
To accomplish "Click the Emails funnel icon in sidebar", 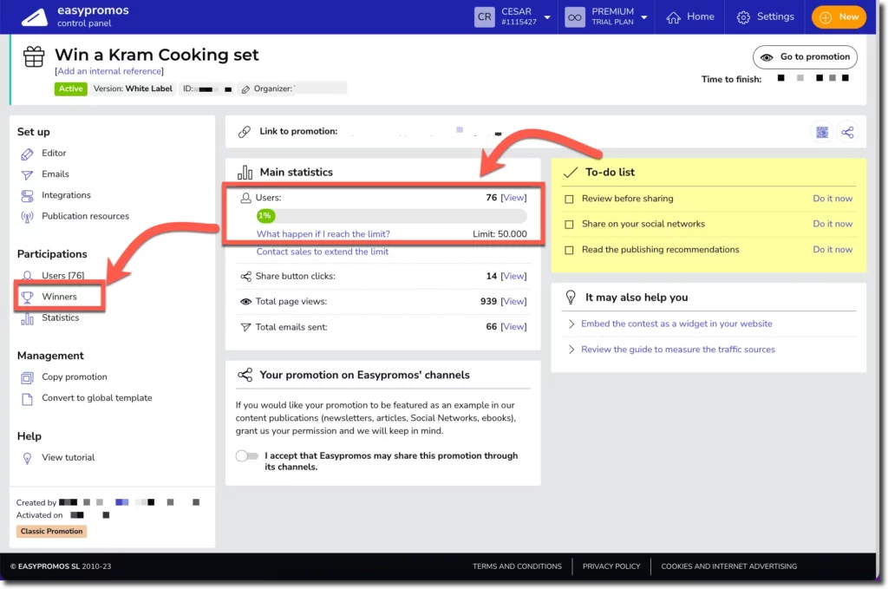I will pos(27,175).
